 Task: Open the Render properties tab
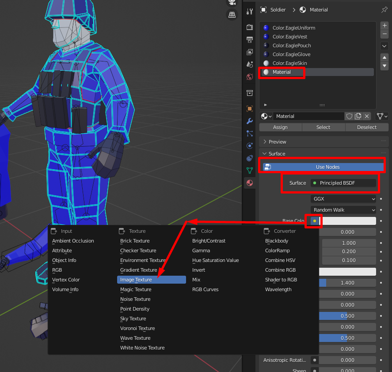point(250,27)
